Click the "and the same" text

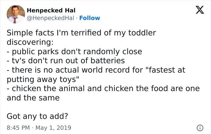coord(33,98)
